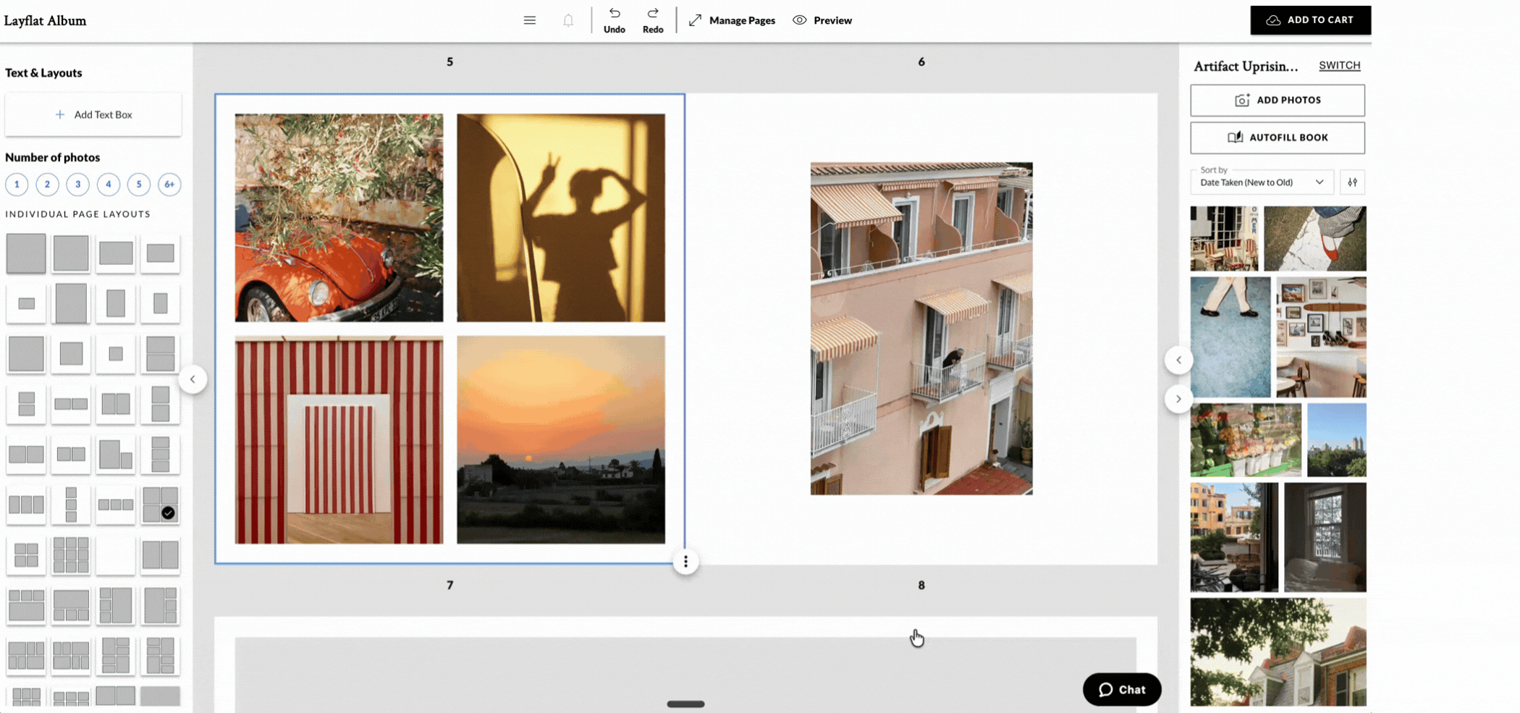The height and width of the screenshot is (713, 1520).
Task: Redo the last change
Action: tap(652, 20)
